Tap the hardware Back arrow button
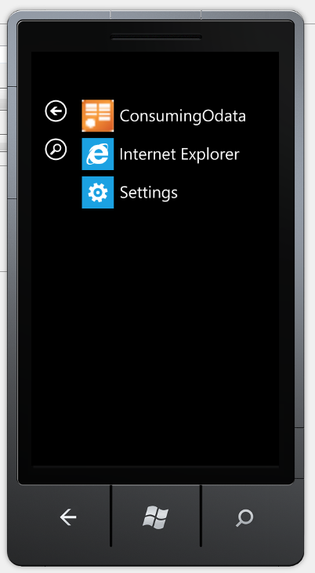 pyautogui.click(x=68, y=517)
